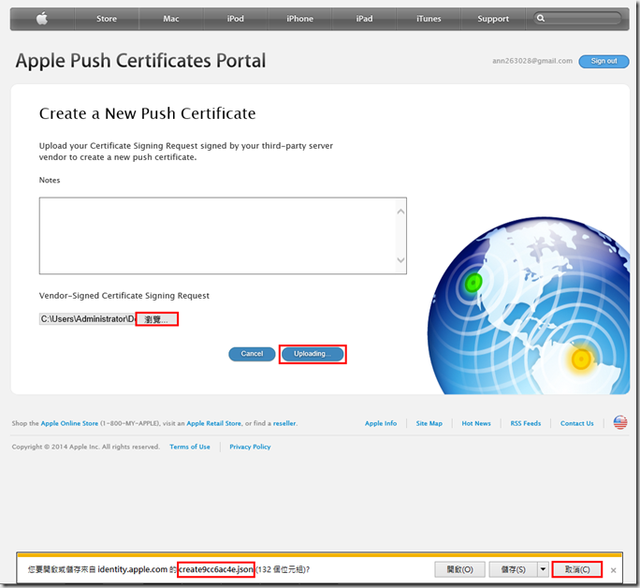Open the iTunes navigation item

point(429,19)
